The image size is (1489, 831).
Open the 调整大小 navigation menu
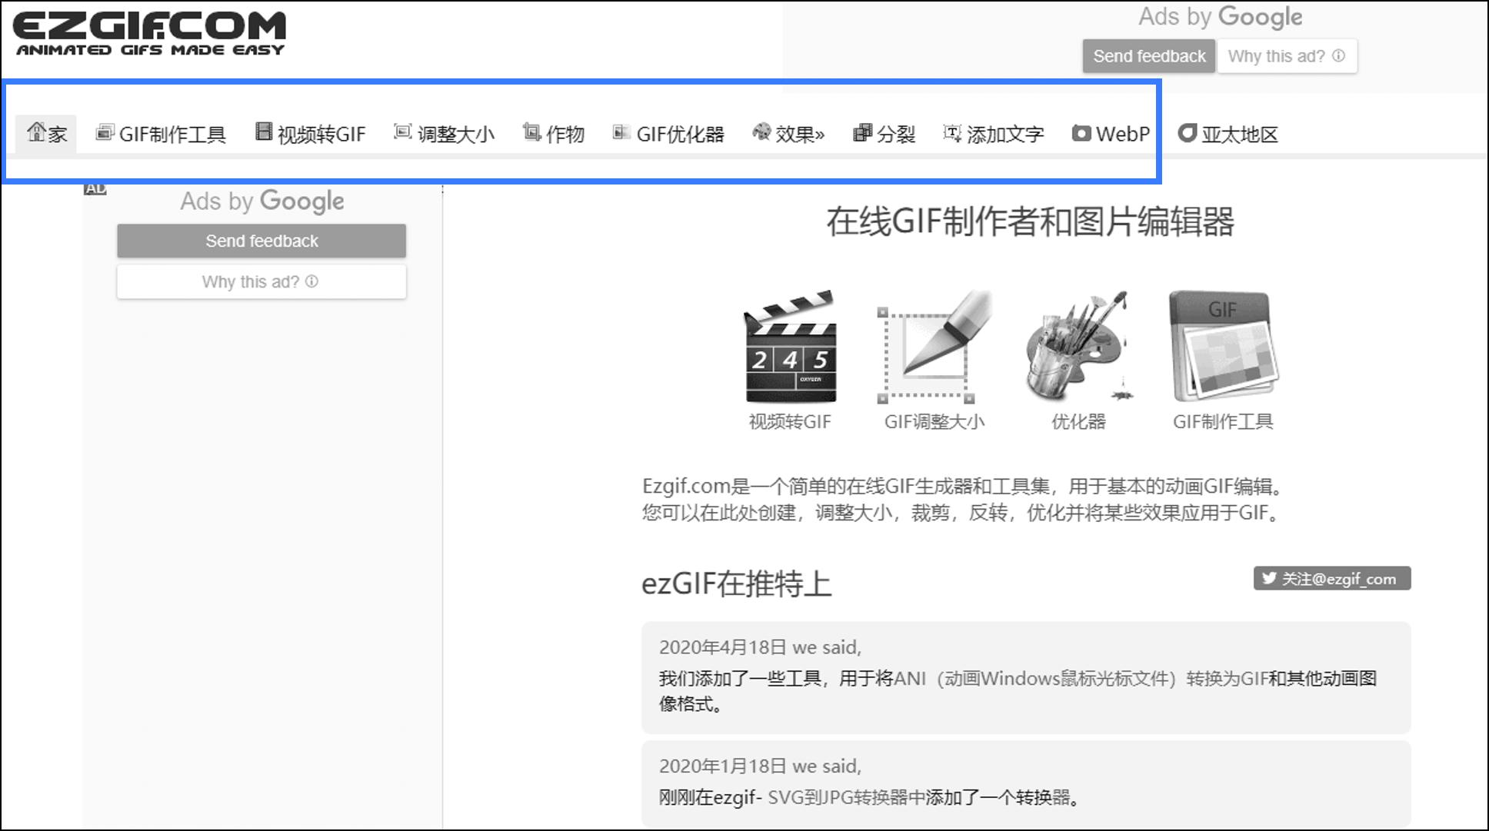coord(445,133)
